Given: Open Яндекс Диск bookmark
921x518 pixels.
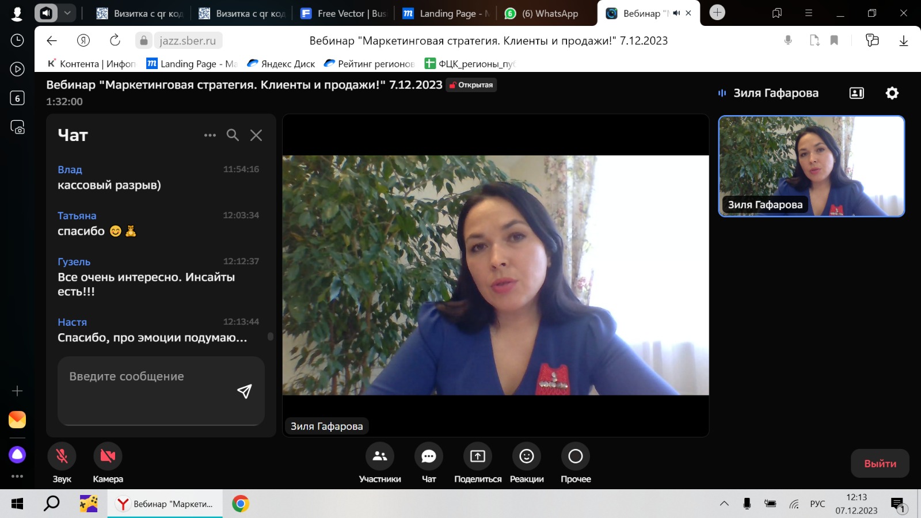Looking at the screenshot, I should point(281,63).
